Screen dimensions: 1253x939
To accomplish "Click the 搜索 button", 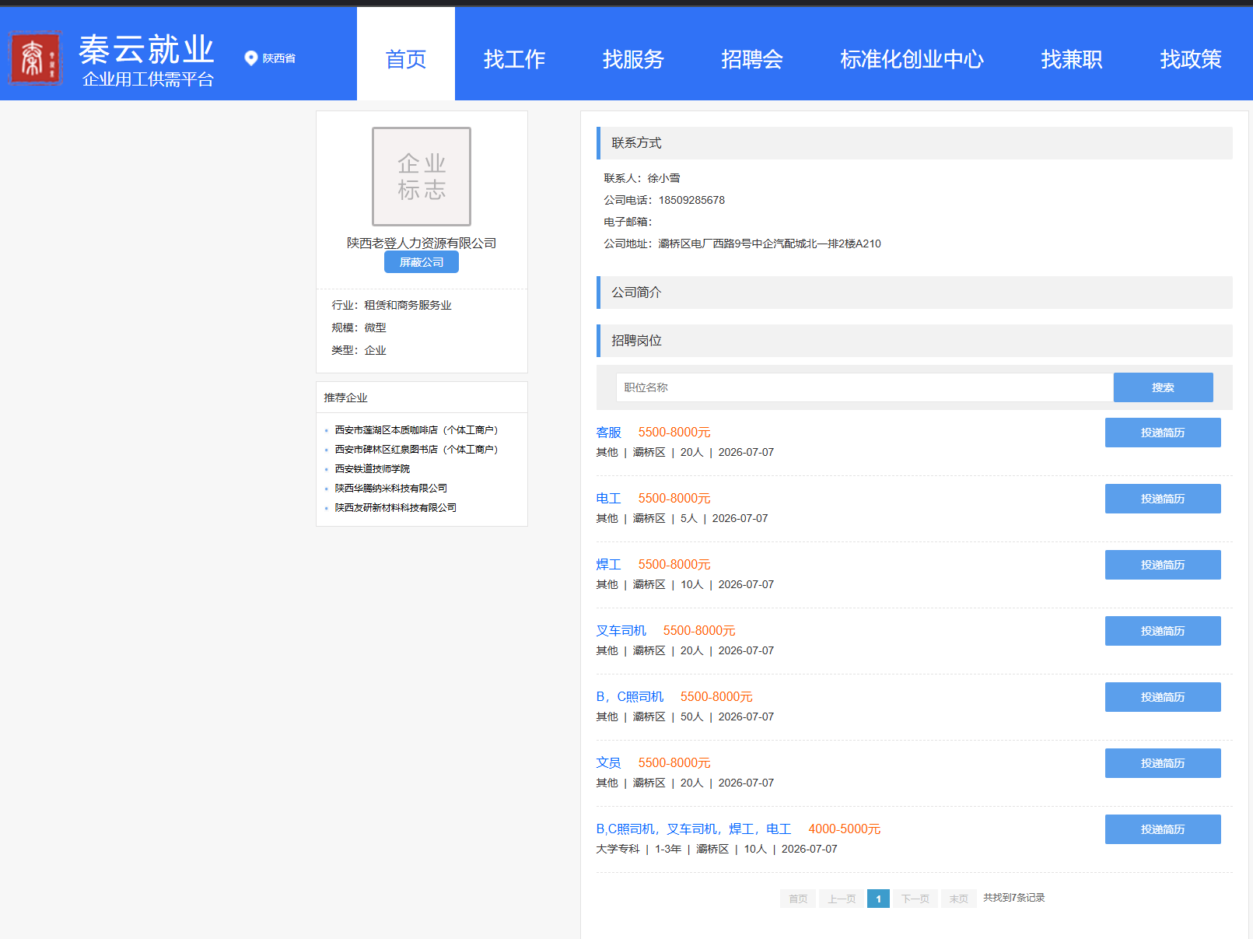I will point(1164,387).
